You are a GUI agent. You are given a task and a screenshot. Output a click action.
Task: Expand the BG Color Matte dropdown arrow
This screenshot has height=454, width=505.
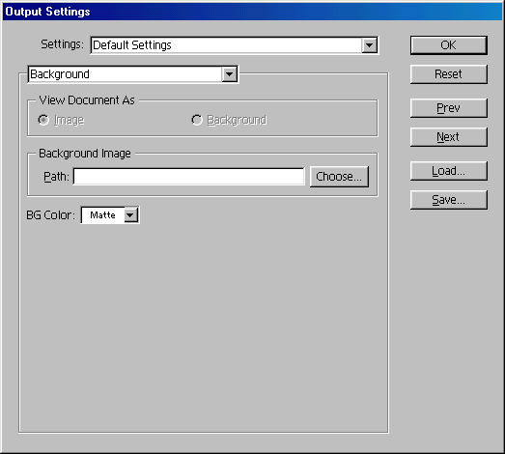coord(130,215)
